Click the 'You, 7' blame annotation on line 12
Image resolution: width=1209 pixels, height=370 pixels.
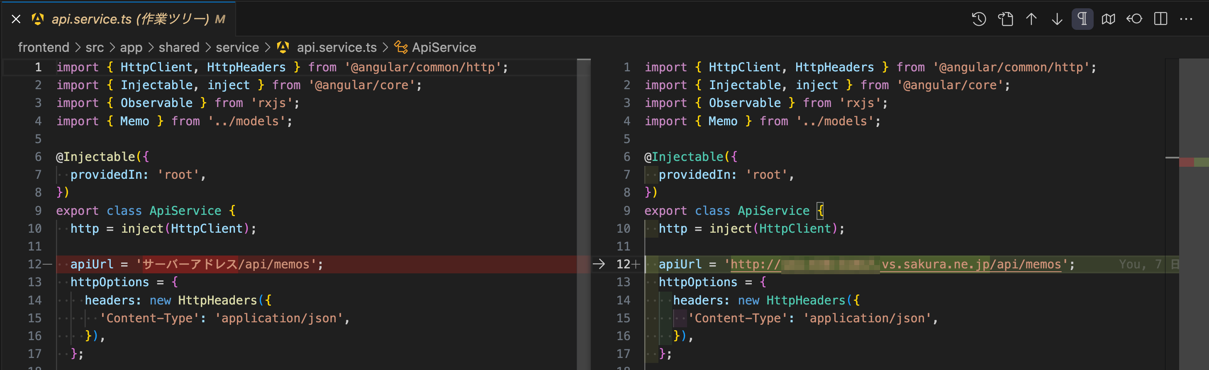tap(1141, 265)
